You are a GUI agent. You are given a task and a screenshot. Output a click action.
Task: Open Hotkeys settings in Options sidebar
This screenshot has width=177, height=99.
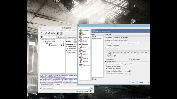pos(85,58)
